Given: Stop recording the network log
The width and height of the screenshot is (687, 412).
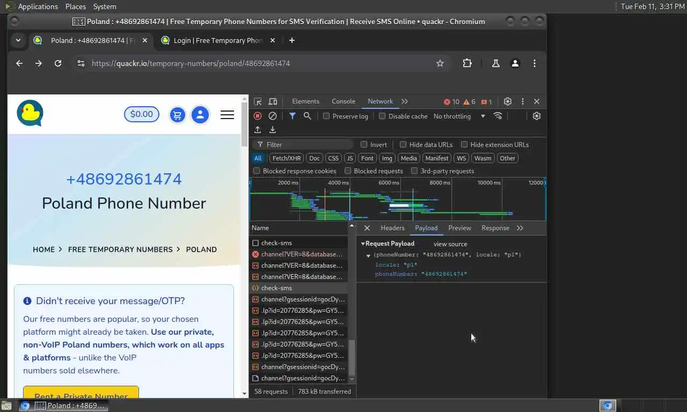Looking at the screenshot, I should coord(258,116).
